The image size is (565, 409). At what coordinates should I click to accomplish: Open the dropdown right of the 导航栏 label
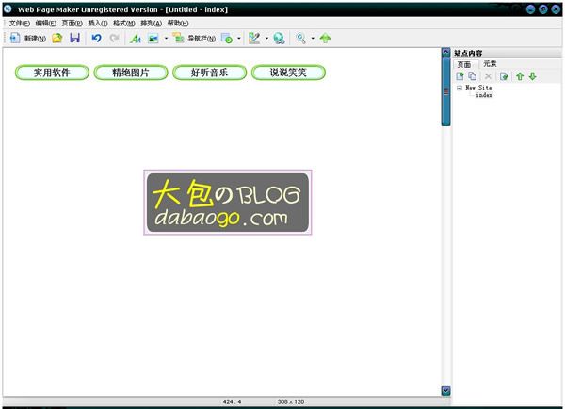pos(239,38)
